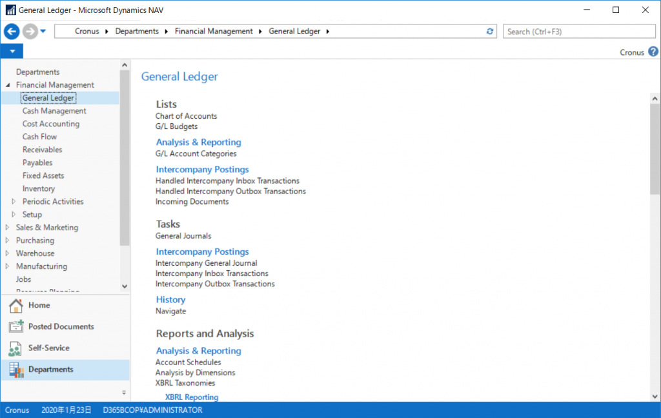Select Receivables in the tree
Viewport: 661px width, 418px height.
42,150
